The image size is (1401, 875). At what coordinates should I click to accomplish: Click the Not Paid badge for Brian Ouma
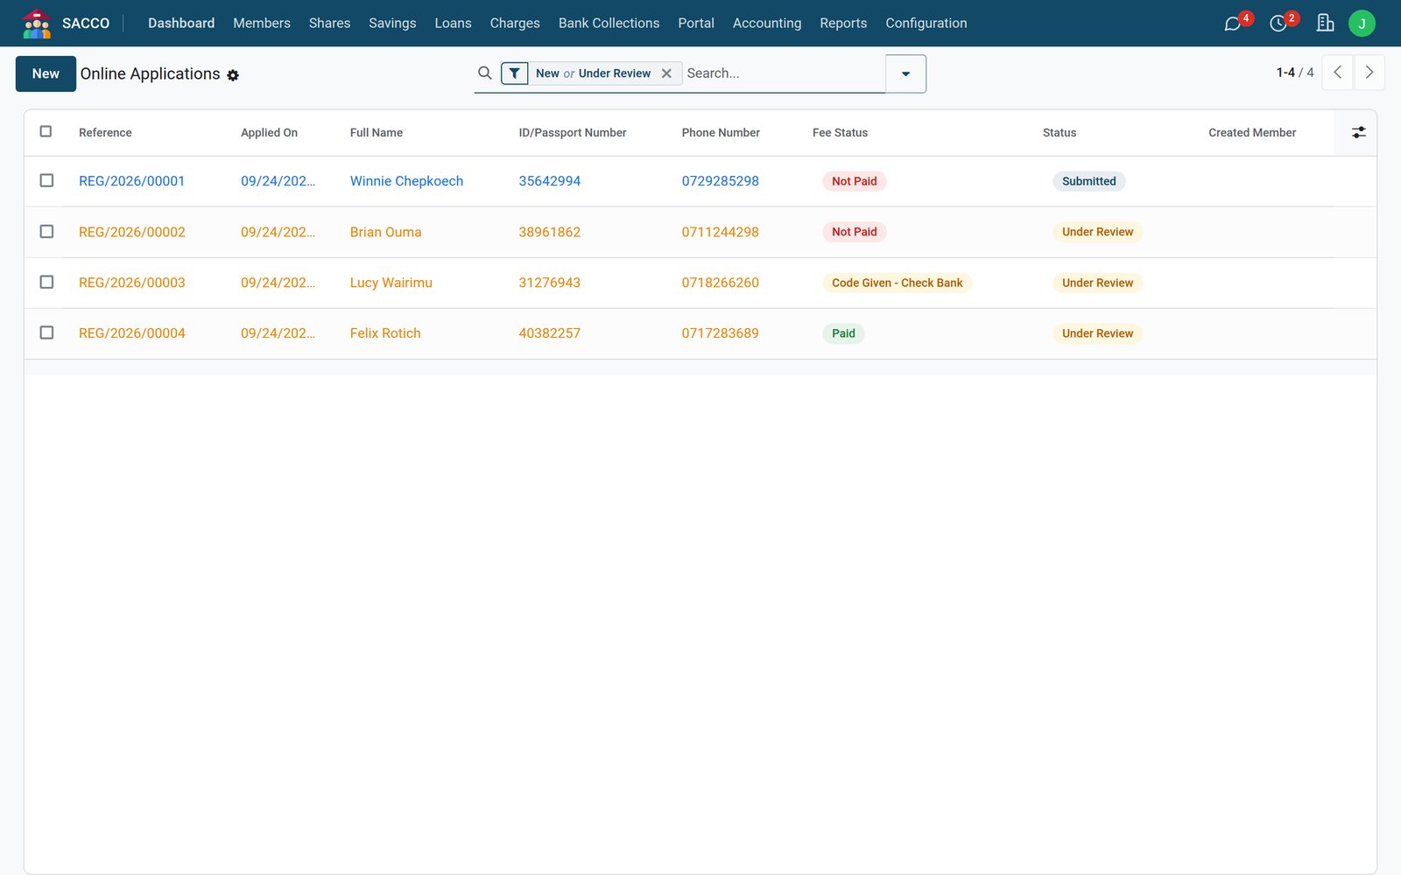click(x=854, y=232)
